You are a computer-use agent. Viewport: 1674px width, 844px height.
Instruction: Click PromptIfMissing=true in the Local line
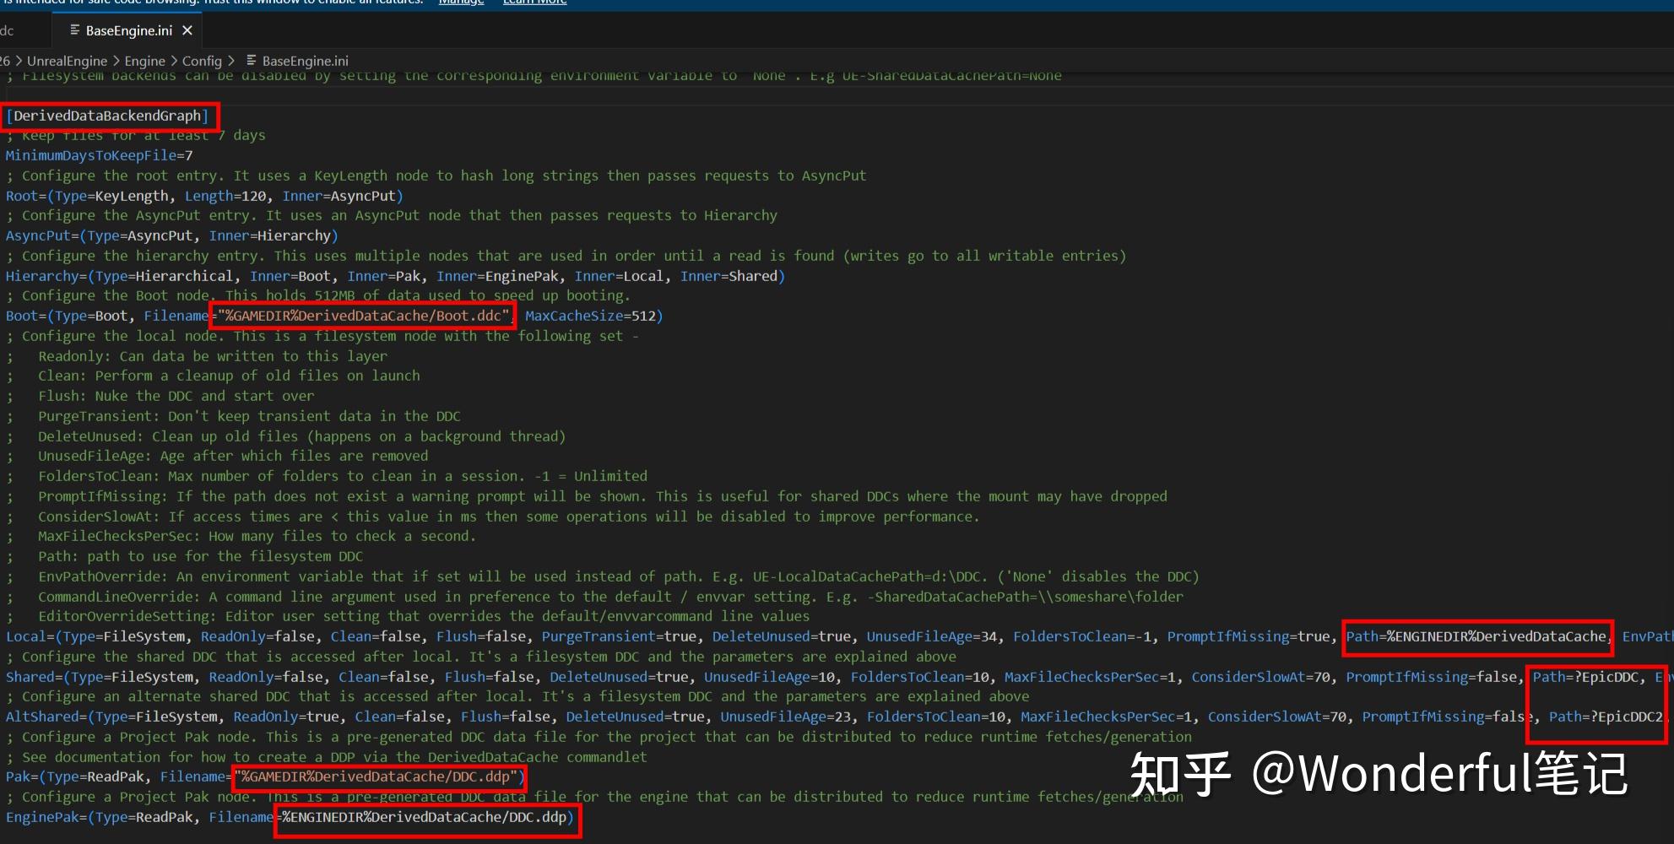(x=1249, y=636)
